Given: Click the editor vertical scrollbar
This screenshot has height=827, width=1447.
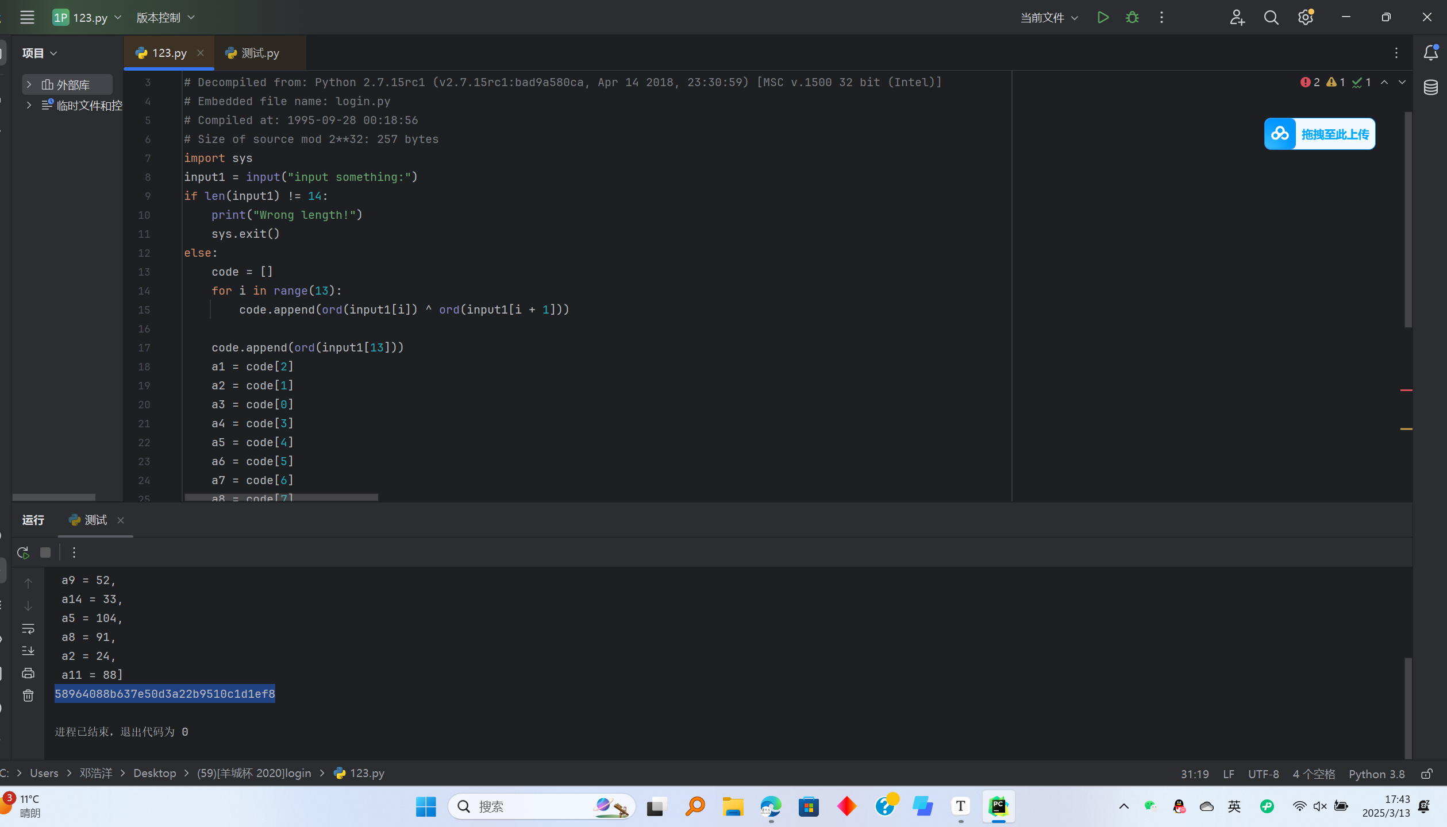Looking at the screenshot, I should [x=1408, y=219].
